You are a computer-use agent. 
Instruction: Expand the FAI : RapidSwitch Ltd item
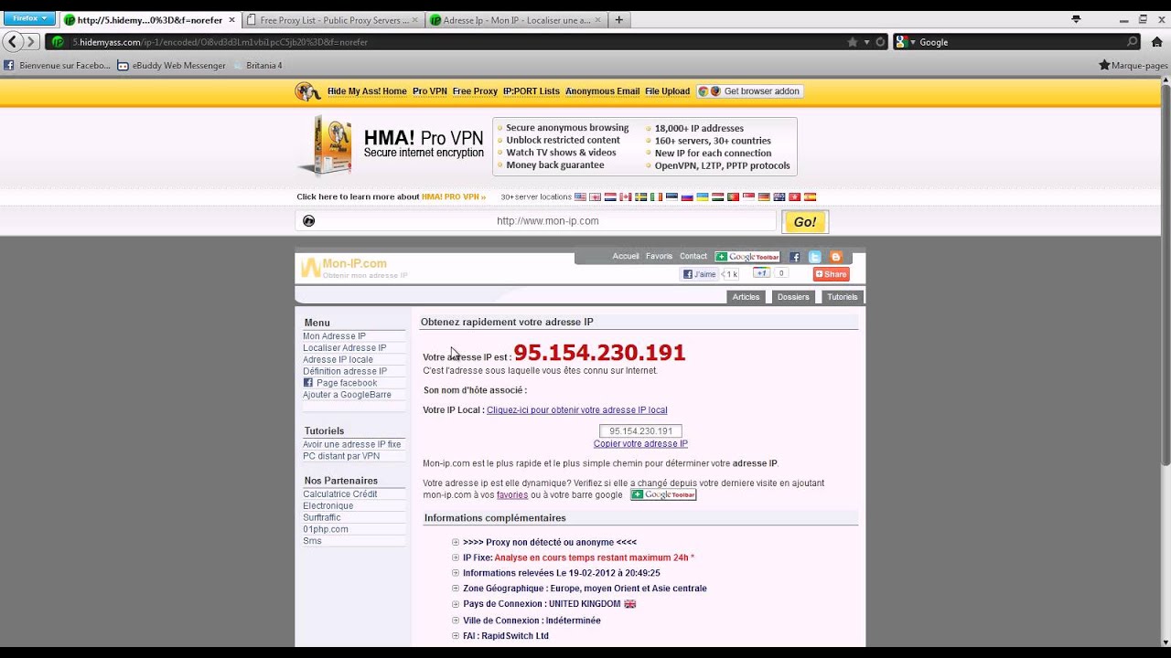456,636
